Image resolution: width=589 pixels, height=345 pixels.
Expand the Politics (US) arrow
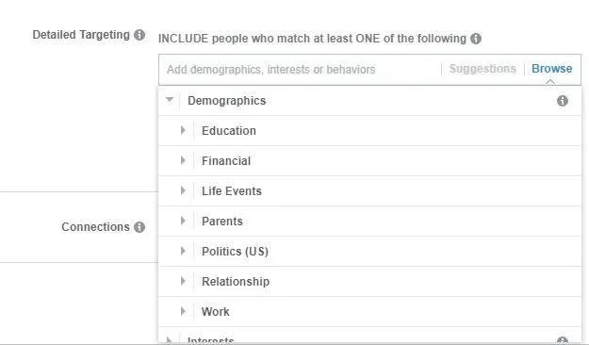[183, 251]
